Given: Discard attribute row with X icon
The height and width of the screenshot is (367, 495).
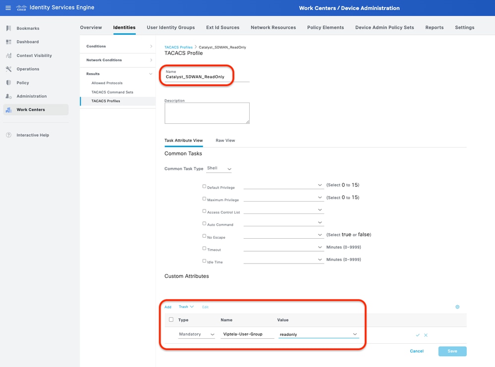Looking at the screenshot, I should tap(426, 335).
